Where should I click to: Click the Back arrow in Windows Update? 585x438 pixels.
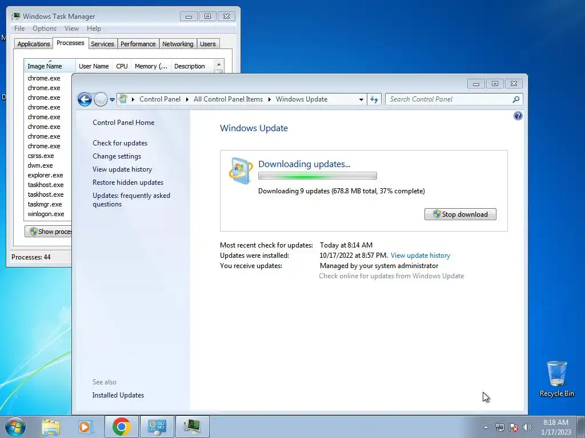tap(85, 99)
